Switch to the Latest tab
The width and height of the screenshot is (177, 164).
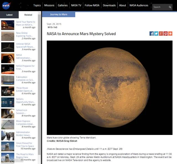9,15
